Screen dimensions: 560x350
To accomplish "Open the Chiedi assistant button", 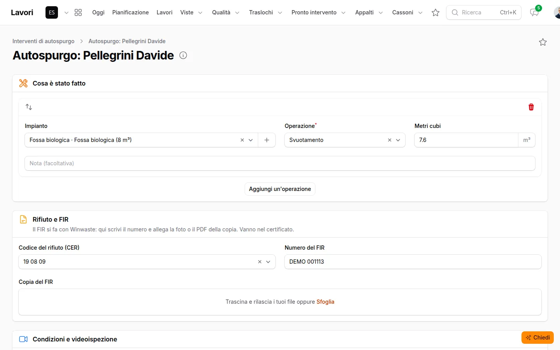I will point(537,338).
